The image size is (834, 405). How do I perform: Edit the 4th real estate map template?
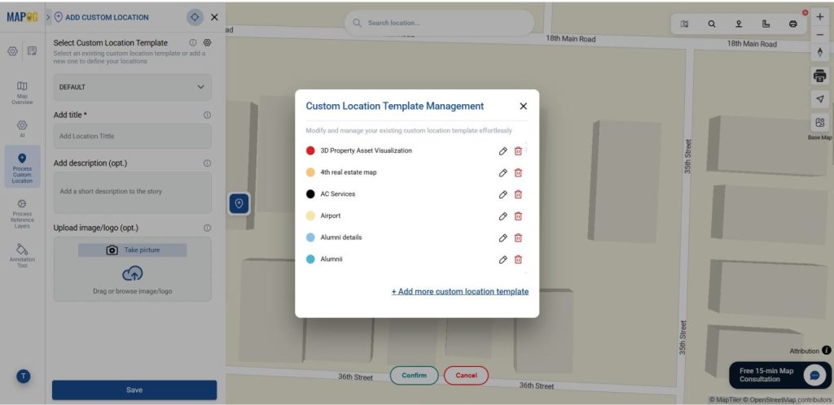503,172
